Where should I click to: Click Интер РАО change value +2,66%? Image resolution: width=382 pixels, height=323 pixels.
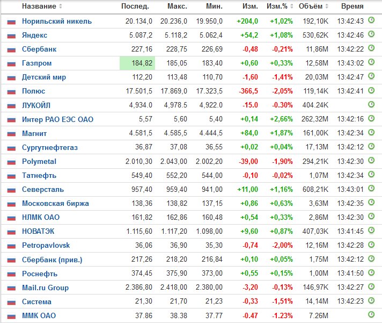[281, 119]
